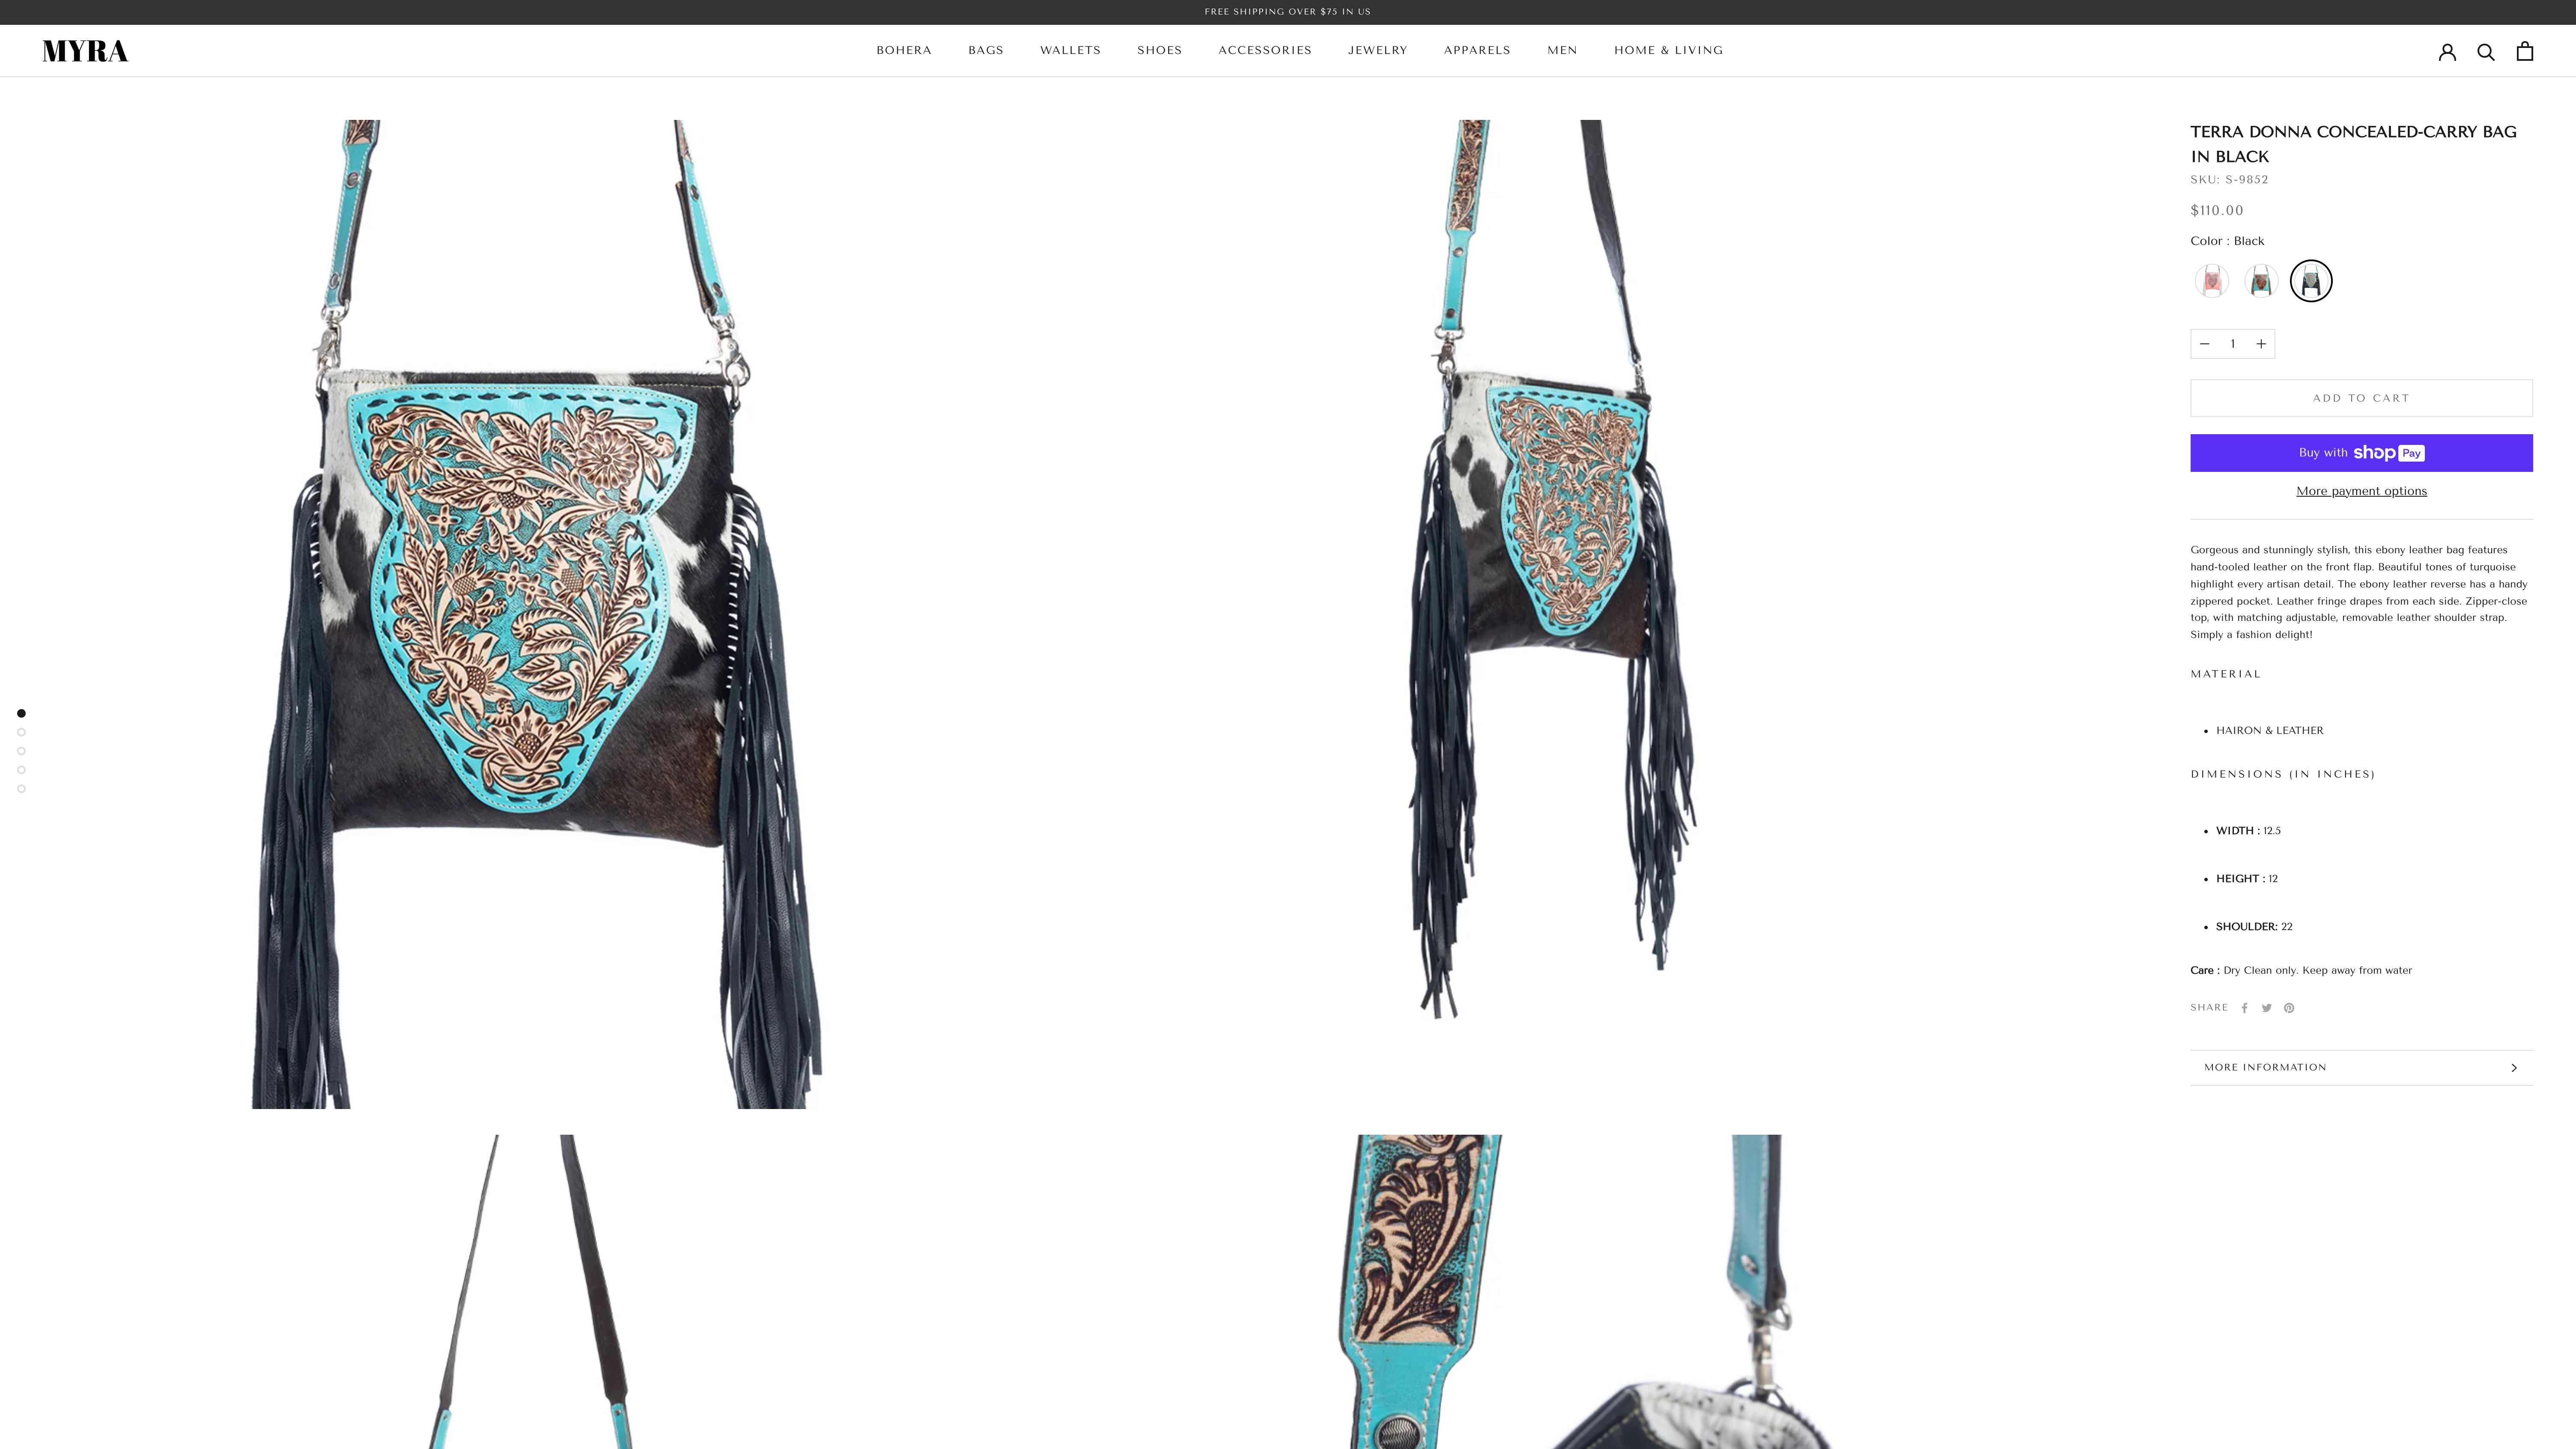Open the Apparels menu

[x=1477, y=50]
